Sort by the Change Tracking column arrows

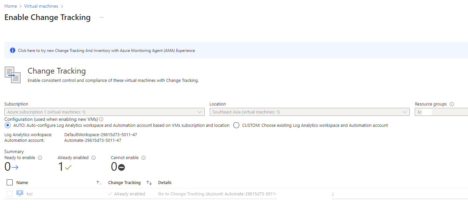coord(149,182)
